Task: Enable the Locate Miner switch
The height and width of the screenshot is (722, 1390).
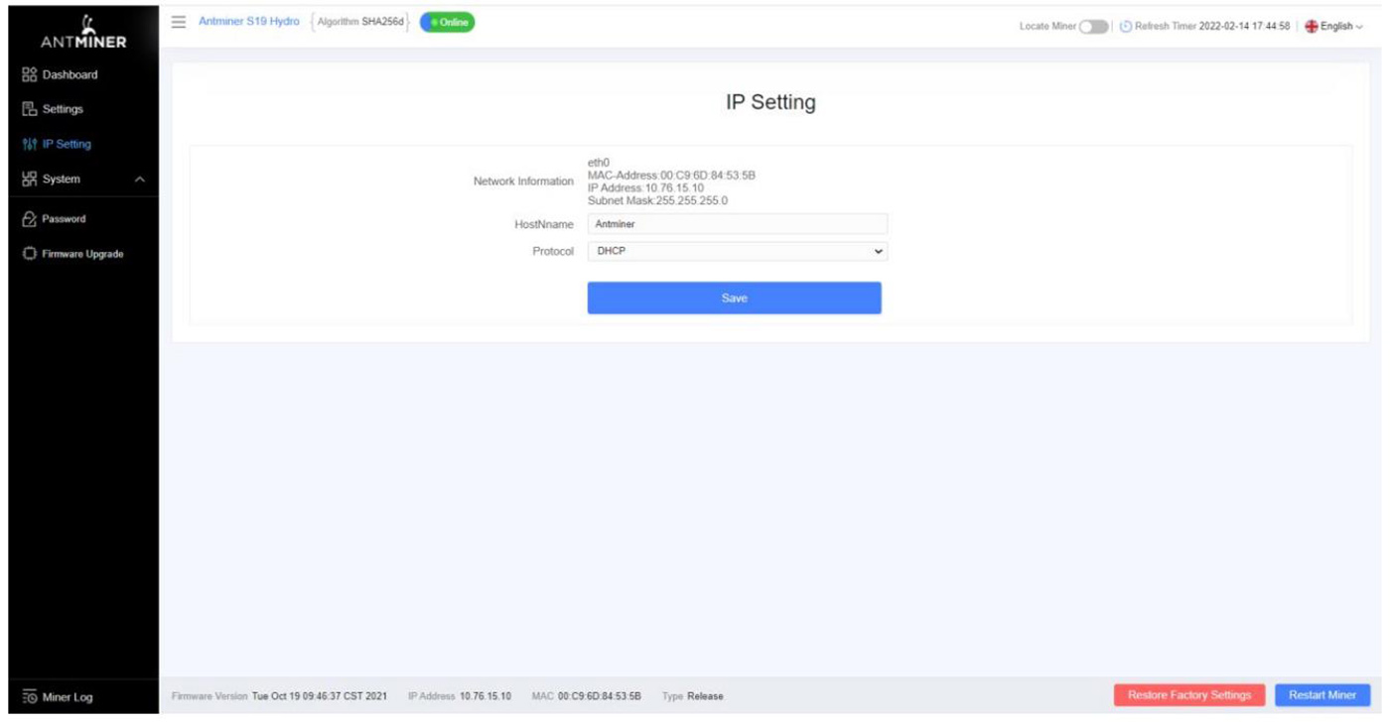Action: pos(1092,26)
